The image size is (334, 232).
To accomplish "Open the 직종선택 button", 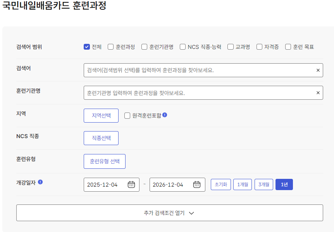I will 101,138.
